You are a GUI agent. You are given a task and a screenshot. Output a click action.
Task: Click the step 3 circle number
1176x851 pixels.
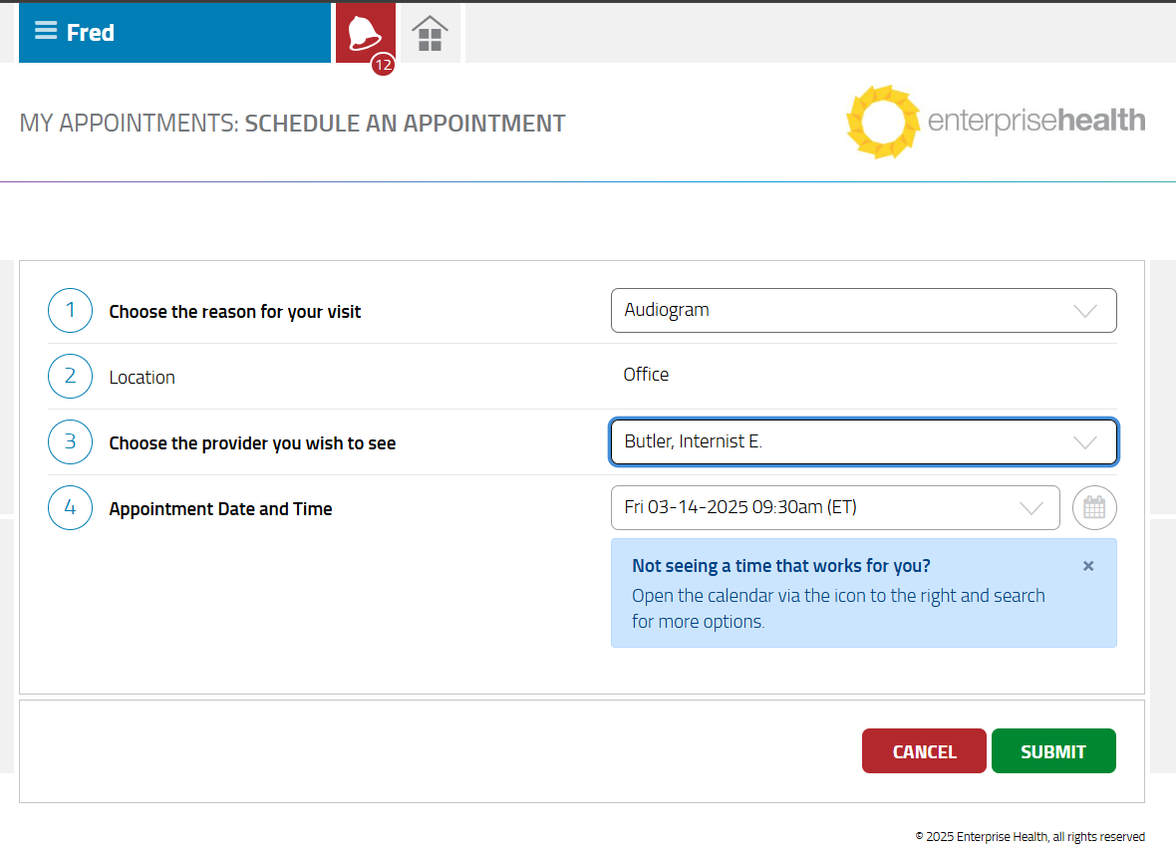point(70,442)
